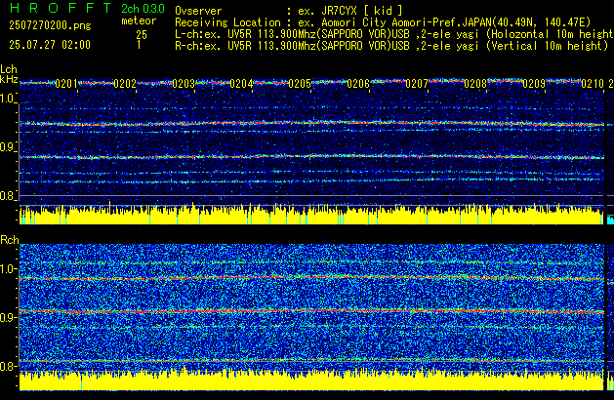Click the HROFFT title text
This screenshot has height=400, width=614.
pos(61,8)
